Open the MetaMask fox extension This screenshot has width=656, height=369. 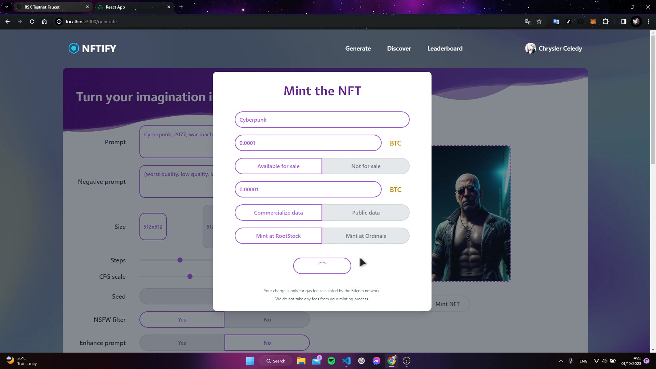pyautogui.click(x=593, y=22)
